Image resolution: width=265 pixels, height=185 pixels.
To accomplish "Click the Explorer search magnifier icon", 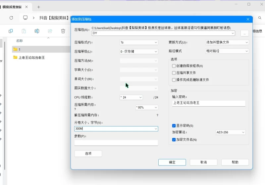I will pyautogui.click(x=260, y=18).
